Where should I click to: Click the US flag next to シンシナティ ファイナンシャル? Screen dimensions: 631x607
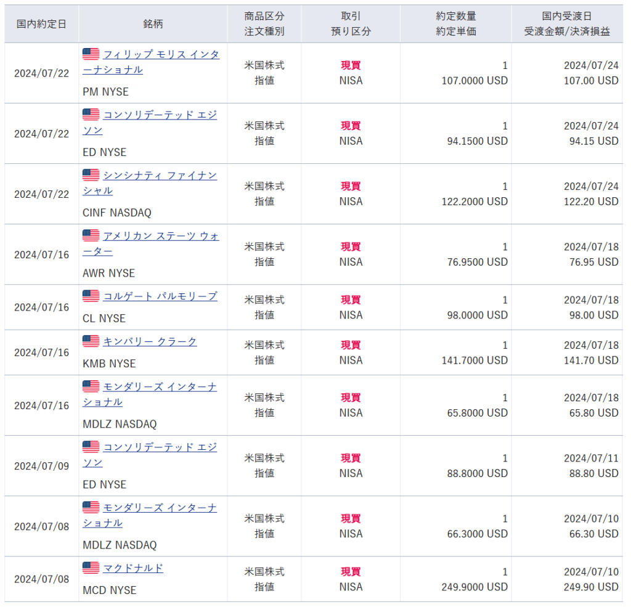point(91,175)
